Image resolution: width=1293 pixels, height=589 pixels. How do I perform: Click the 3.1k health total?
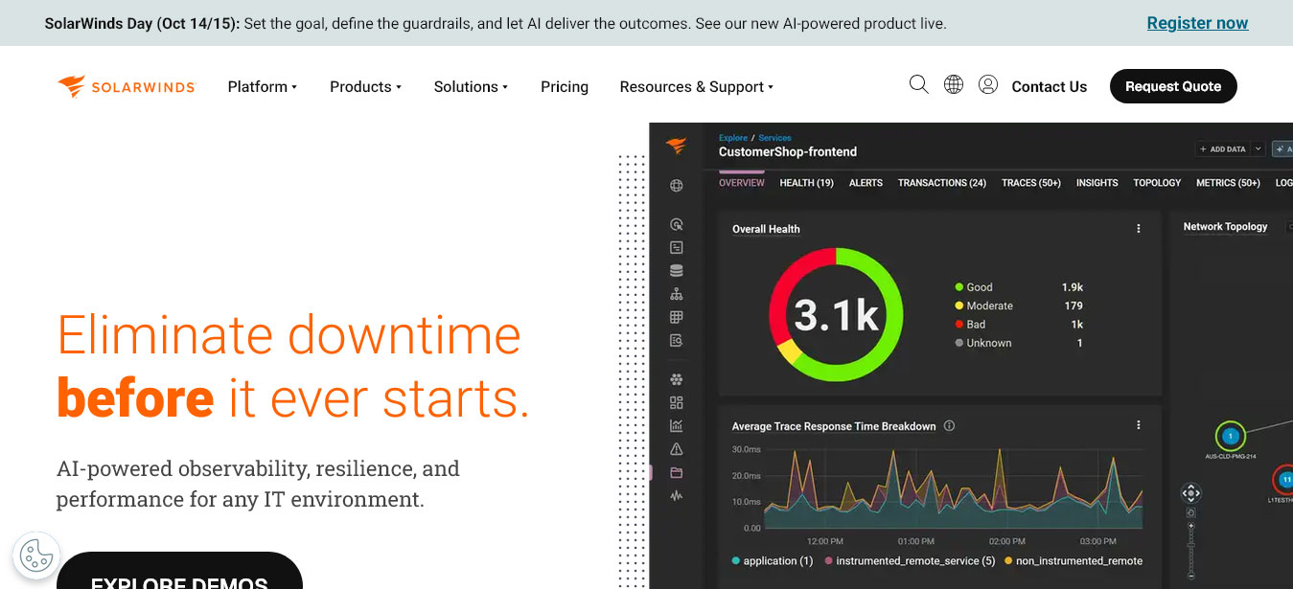[x=837, y=315]
